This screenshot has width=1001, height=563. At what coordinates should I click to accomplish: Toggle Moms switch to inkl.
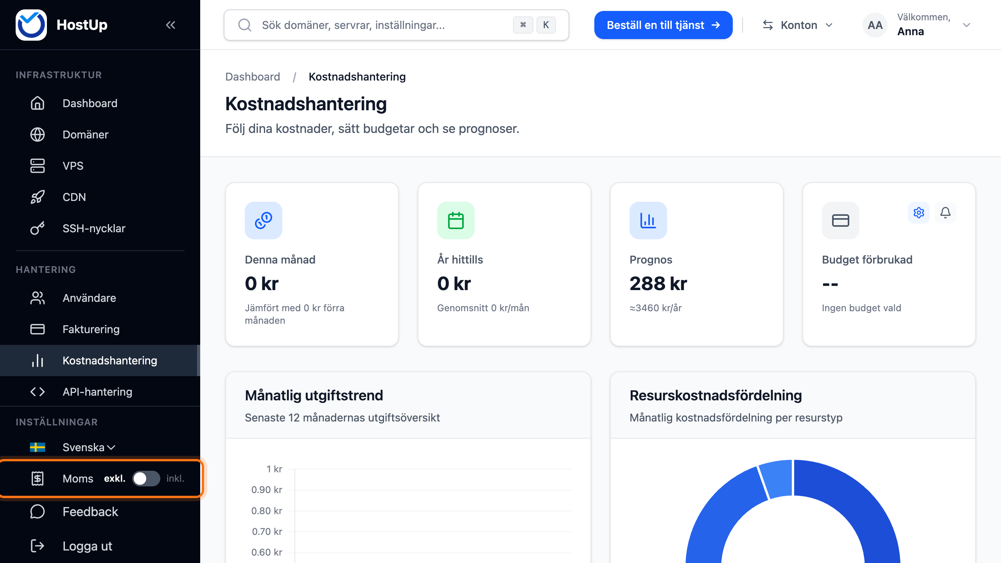click(x=146, y=479)
